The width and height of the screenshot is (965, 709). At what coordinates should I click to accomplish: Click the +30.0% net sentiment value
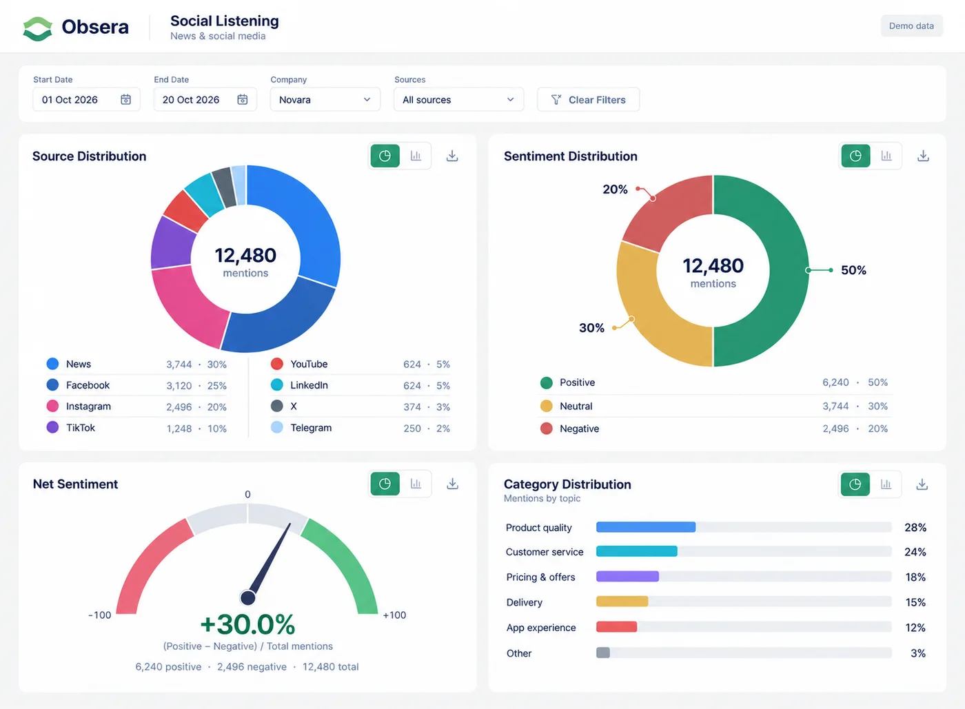click(247, 624)
